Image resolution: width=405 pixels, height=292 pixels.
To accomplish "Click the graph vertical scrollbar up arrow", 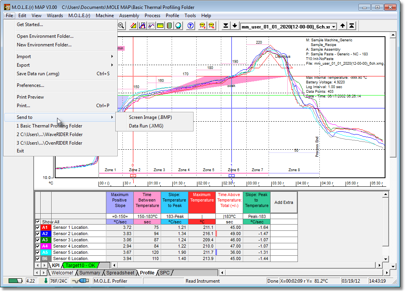I will tap(393, 35).
